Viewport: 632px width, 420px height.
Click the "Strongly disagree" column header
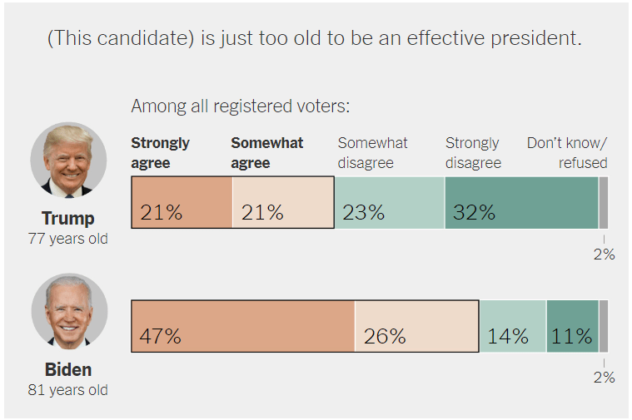(473, 153)
